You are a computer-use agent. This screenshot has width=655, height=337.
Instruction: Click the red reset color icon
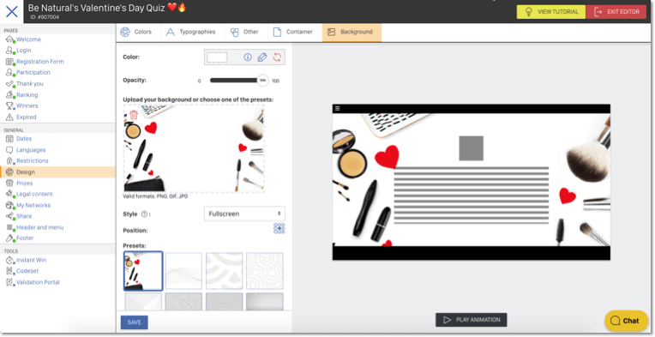pos(277,57)
